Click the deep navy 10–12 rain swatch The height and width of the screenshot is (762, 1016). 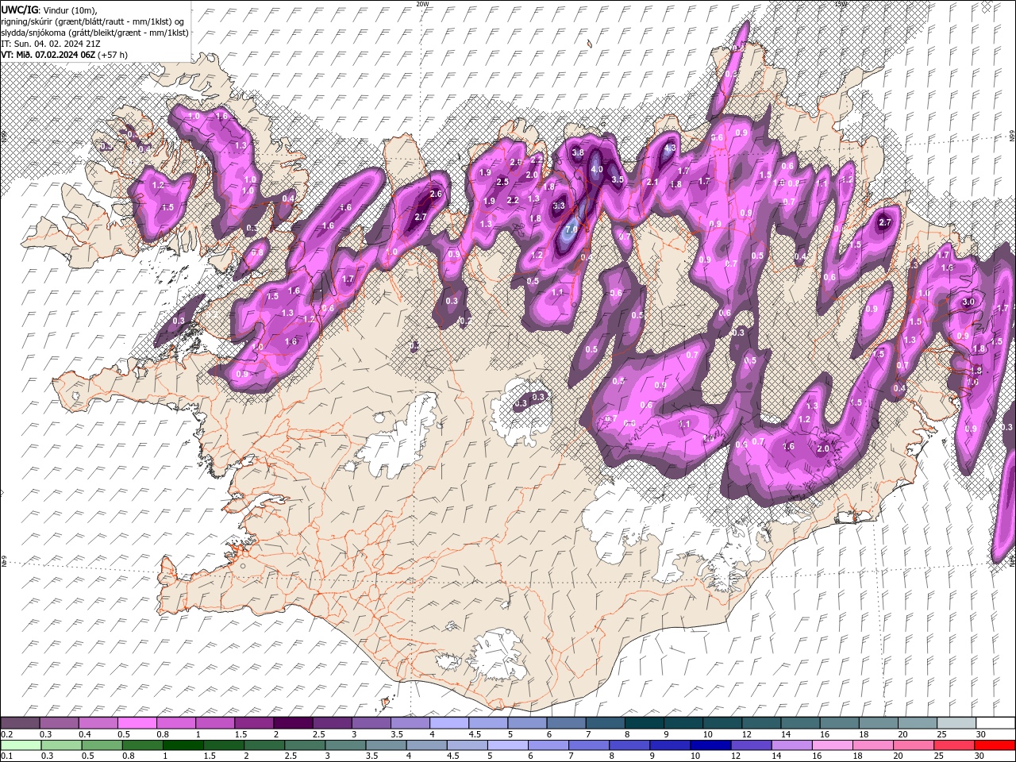710,745
